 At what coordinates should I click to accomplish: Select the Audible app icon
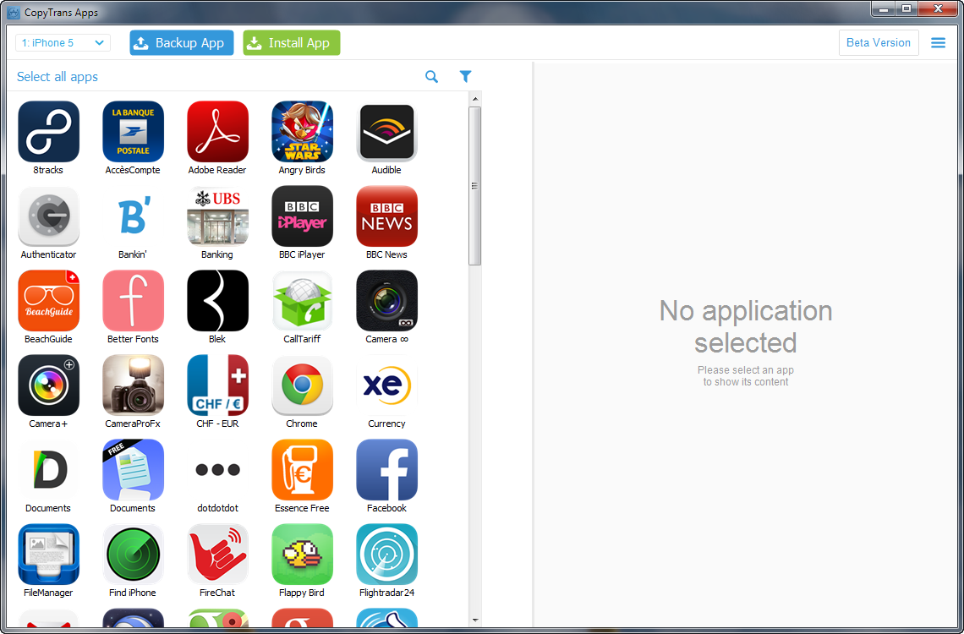point(386,132)
